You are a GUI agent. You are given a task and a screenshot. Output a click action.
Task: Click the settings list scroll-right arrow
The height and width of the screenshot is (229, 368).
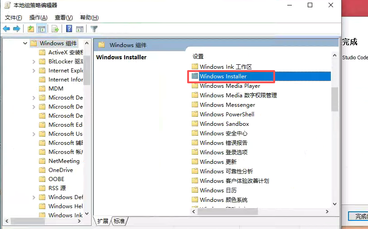tap(327, 211)
